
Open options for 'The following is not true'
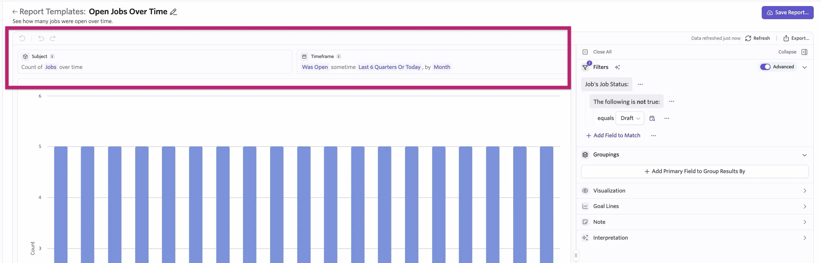coord(672,101)
